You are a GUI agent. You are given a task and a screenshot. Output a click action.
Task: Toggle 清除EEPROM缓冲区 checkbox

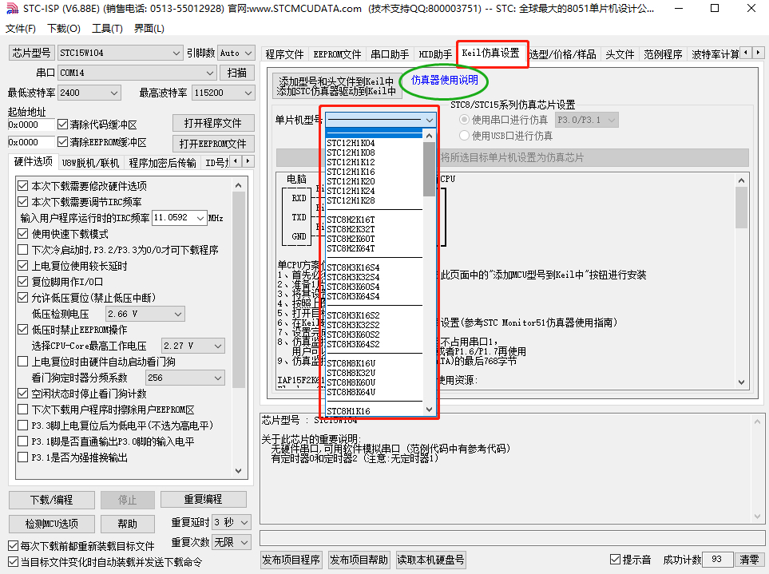tap(62, 142)
